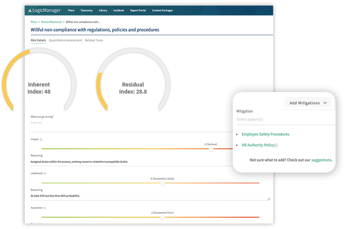Click the Impact help icon

(x=41, y=139)
